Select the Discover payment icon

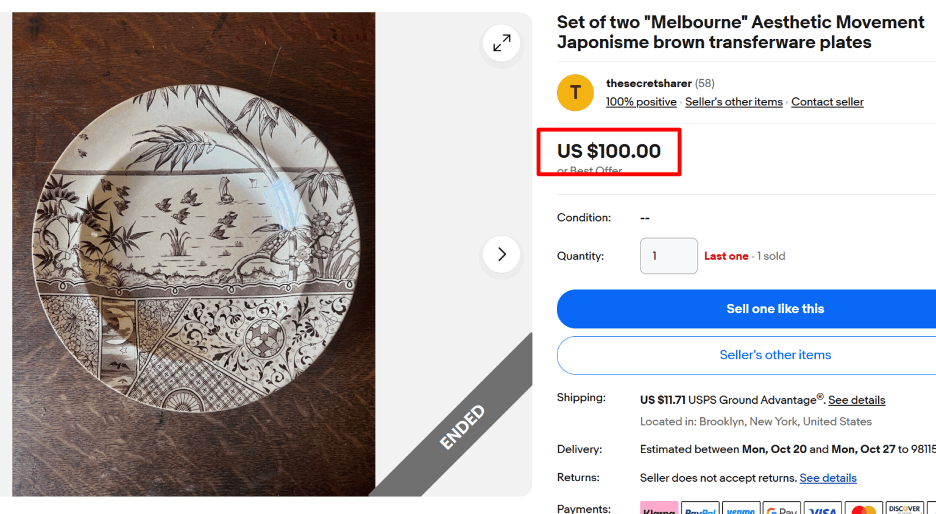pos(904,509)
